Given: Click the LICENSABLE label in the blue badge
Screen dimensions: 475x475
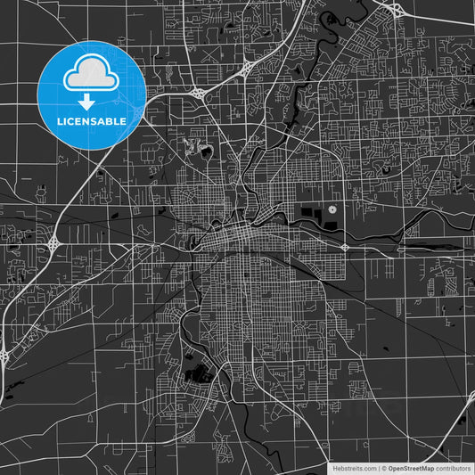Looking at the screenshot, I should click(x=92, y=121).
